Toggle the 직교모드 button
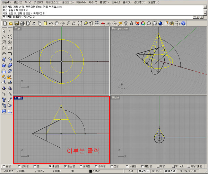208x174 pixels. [x=144, y=171]
